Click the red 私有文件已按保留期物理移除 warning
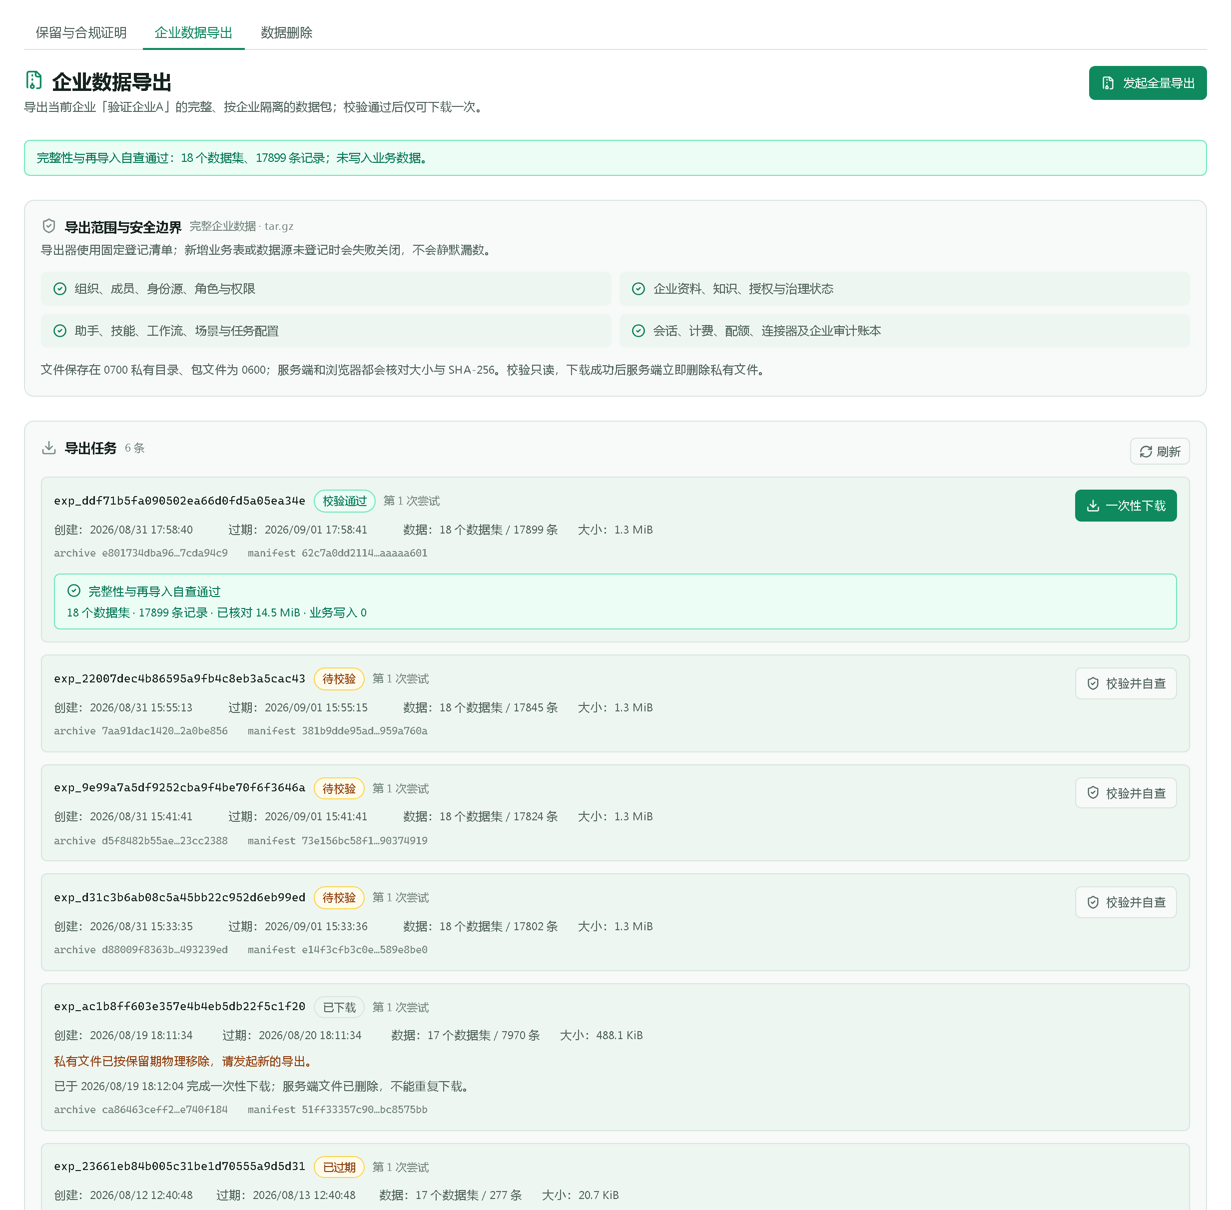The image size is (1231, 1210). coord(184,1061)
